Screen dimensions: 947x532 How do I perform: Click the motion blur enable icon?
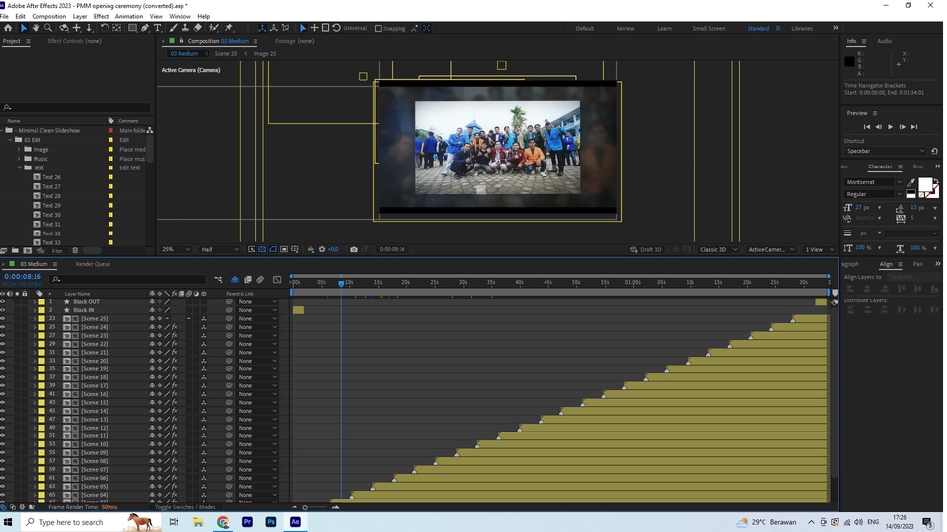pyautogui.click(x=260, y=279)
